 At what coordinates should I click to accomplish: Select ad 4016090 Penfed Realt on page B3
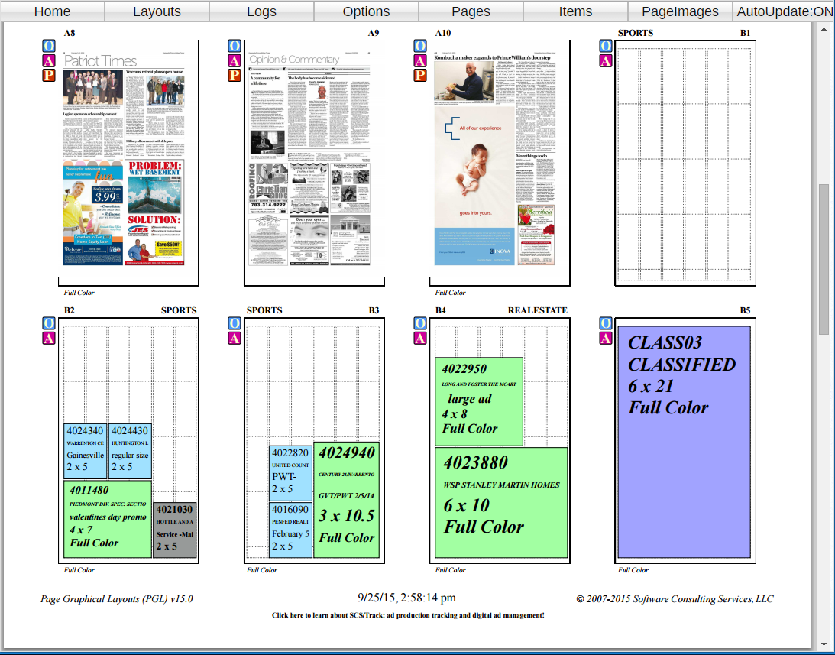pyautogui.click(x=290, y=530)
